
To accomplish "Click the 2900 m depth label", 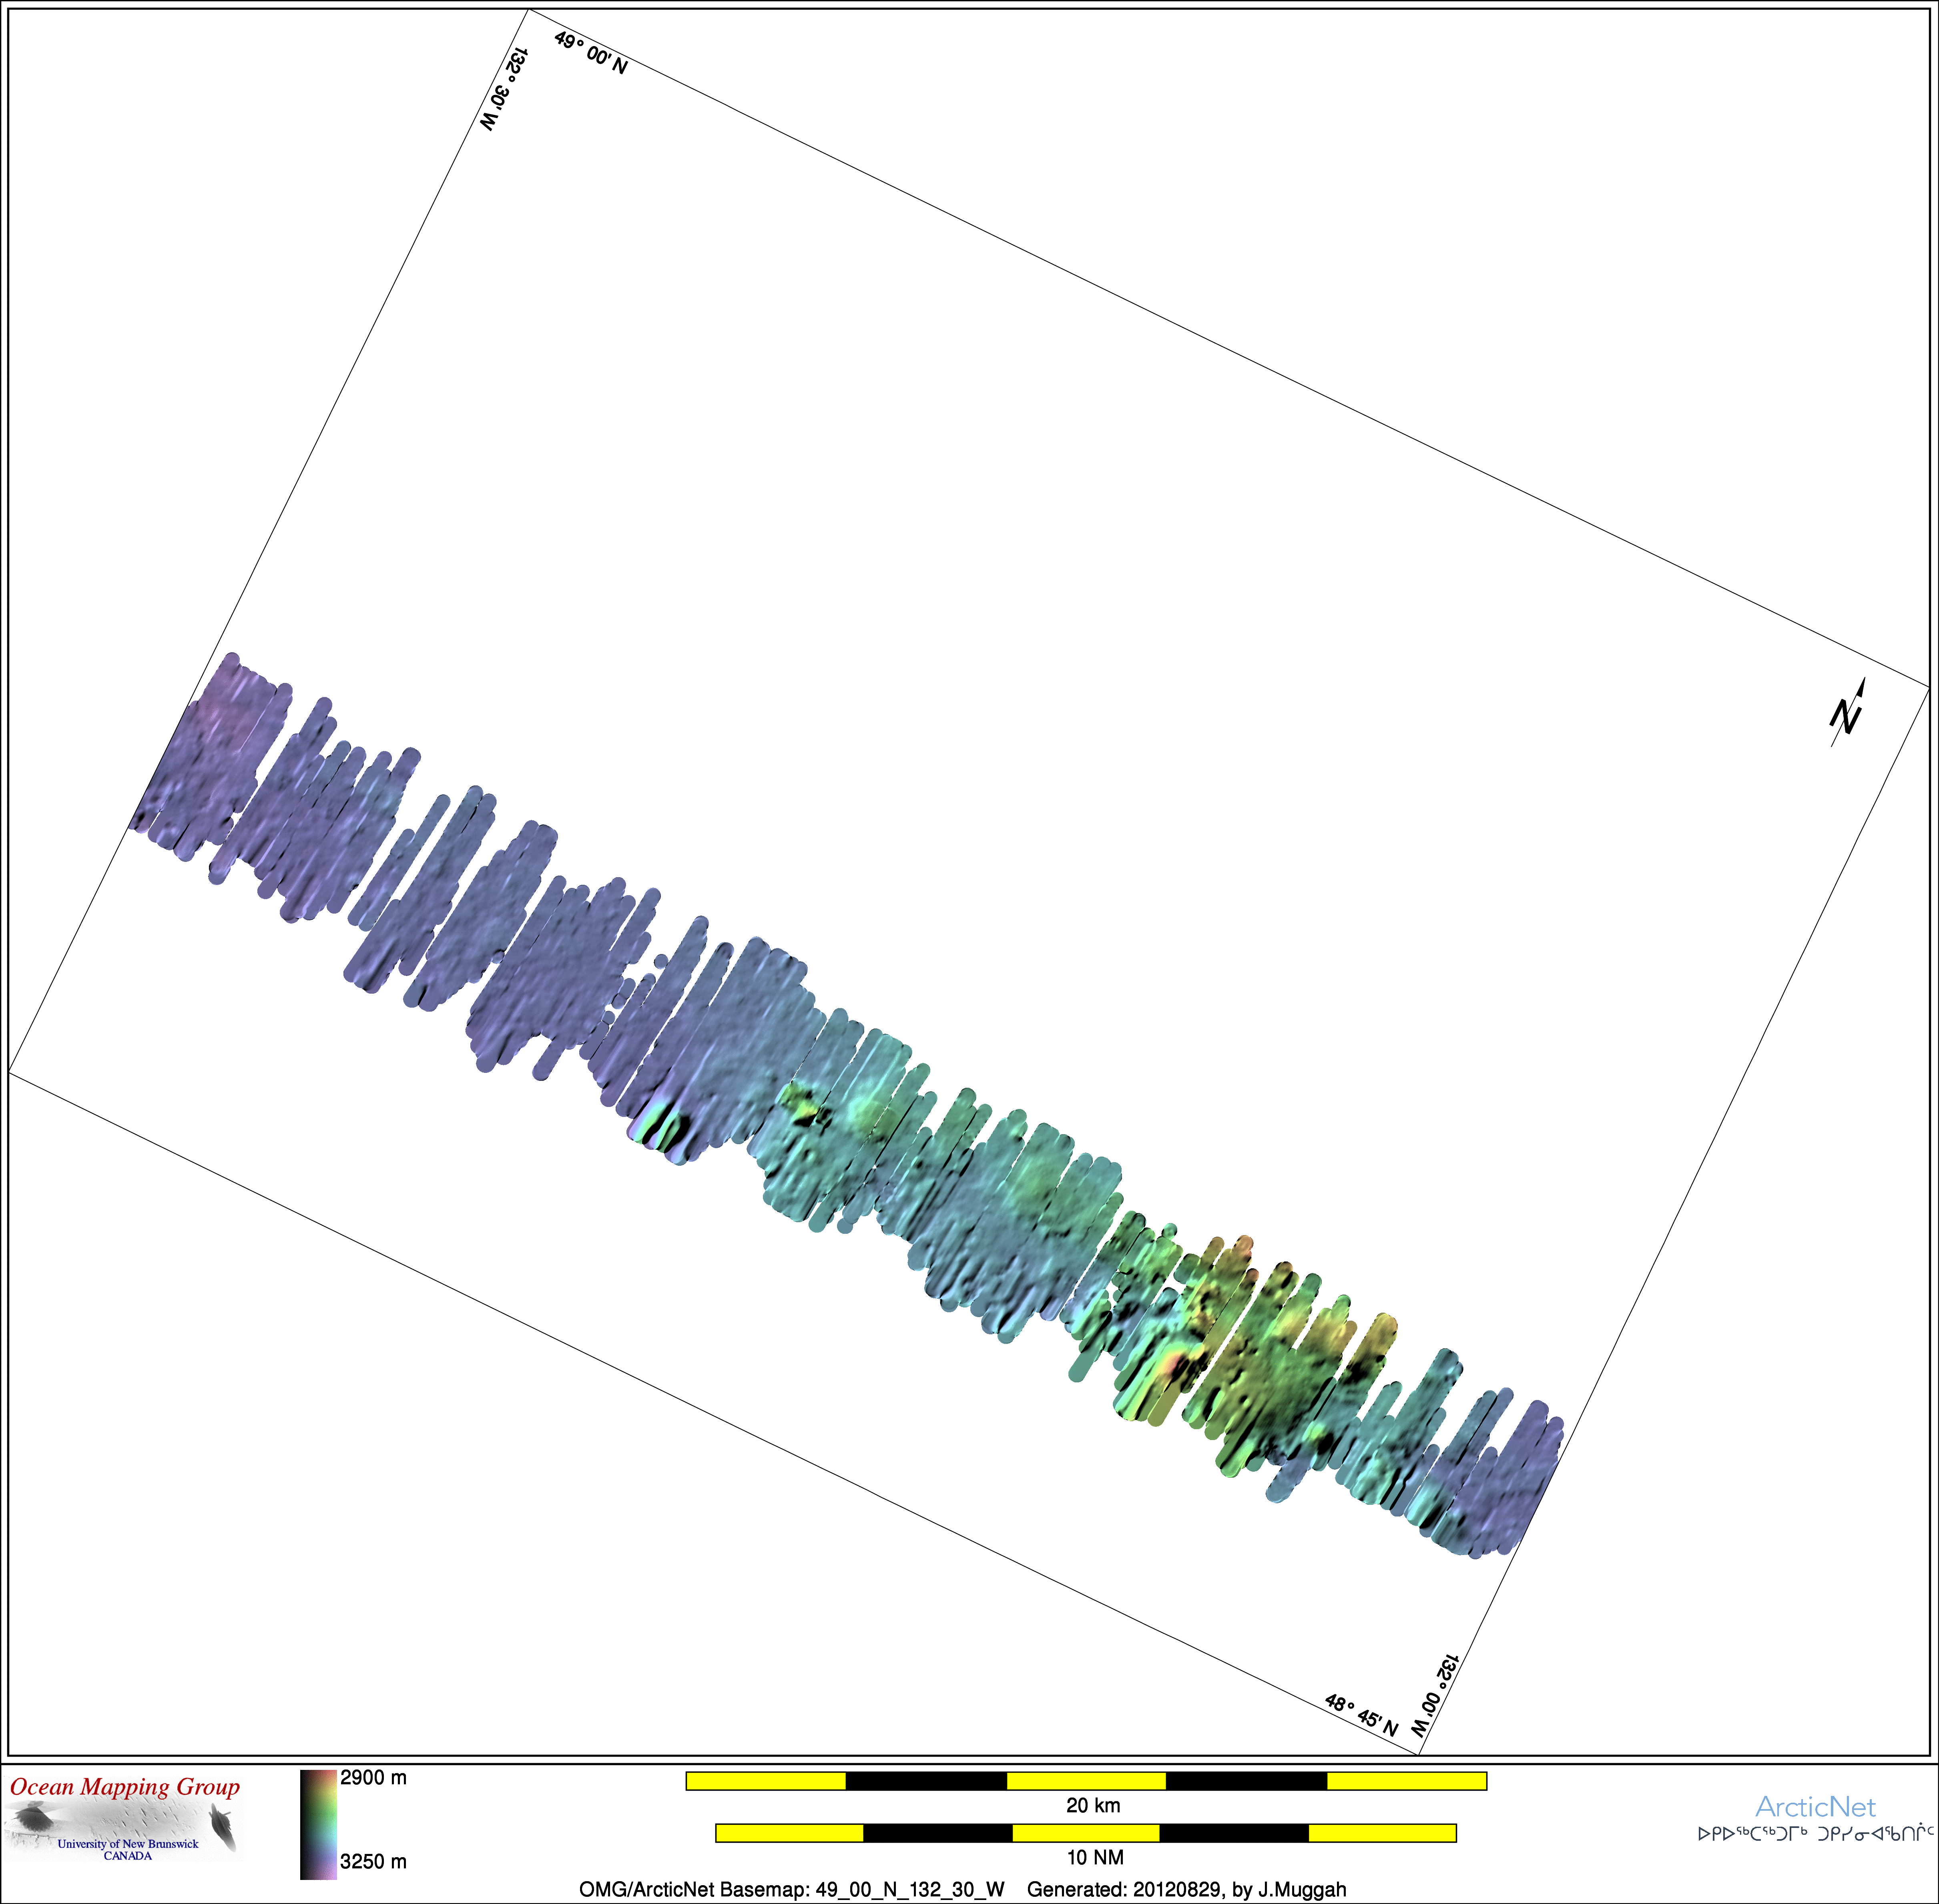I will (x=373, y=1777).
